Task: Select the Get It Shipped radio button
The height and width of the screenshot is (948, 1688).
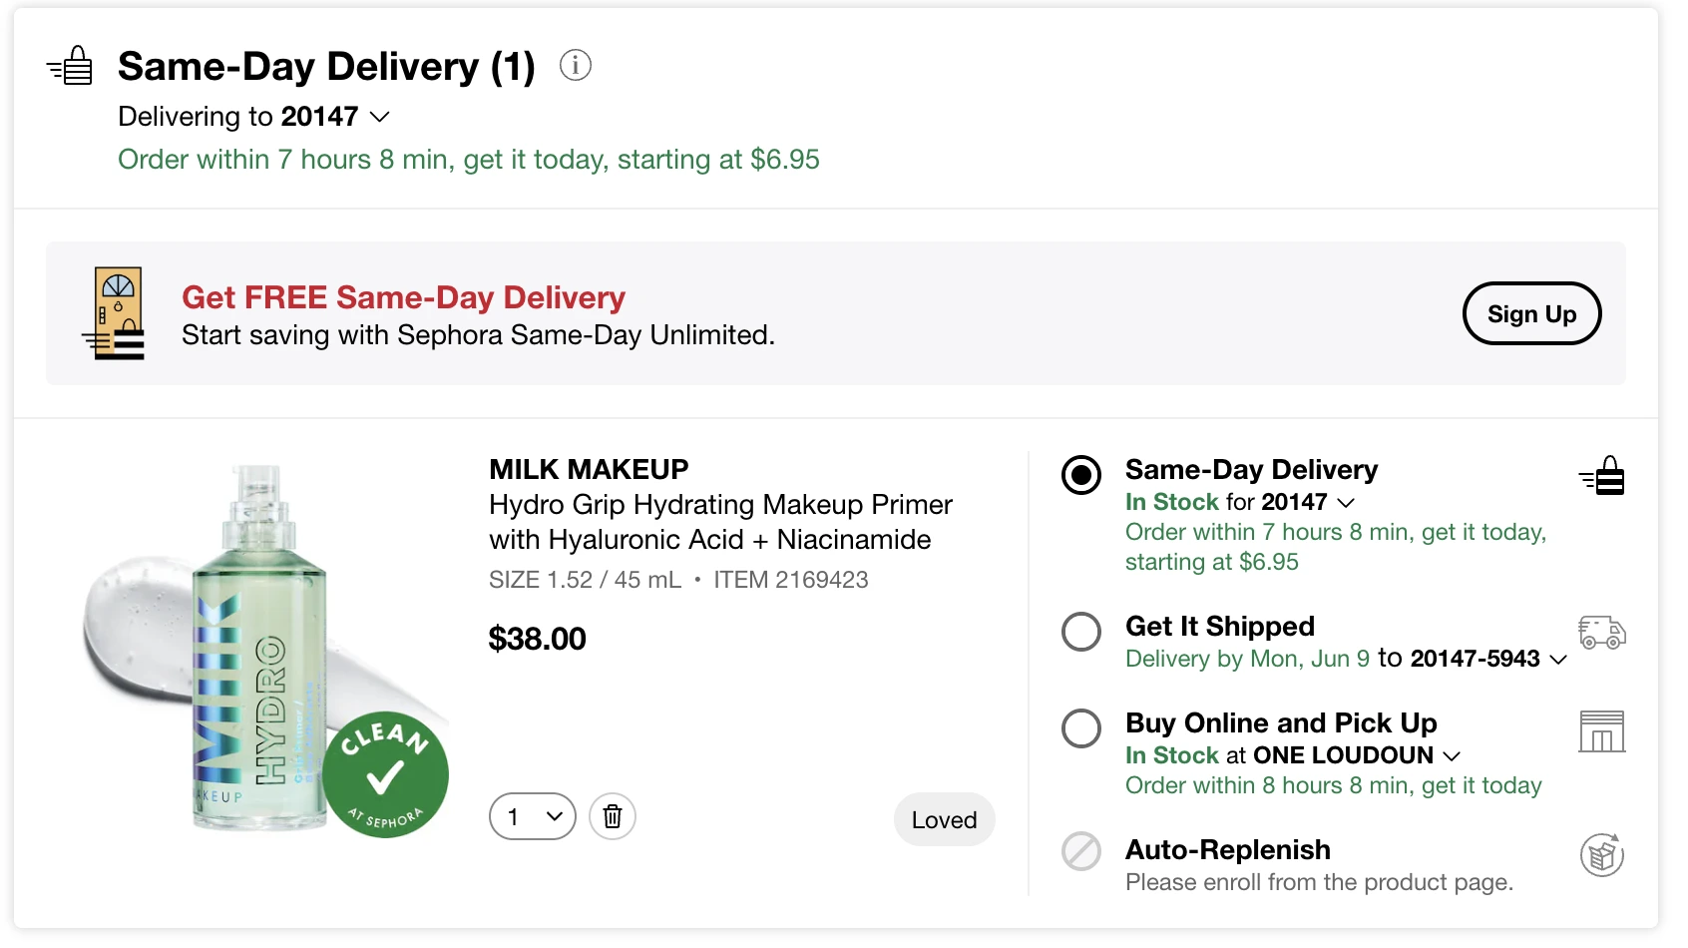Action: pyautogui.click(x=1081, y=632)
